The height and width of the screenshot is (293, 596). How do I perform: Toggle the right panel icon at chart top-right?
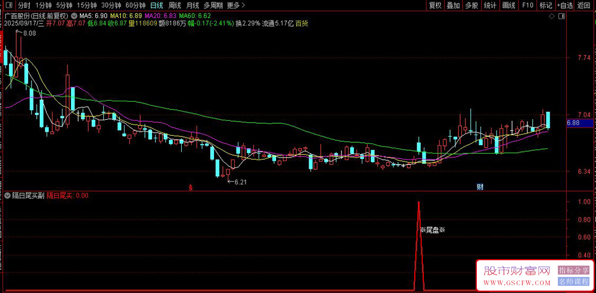561,16
